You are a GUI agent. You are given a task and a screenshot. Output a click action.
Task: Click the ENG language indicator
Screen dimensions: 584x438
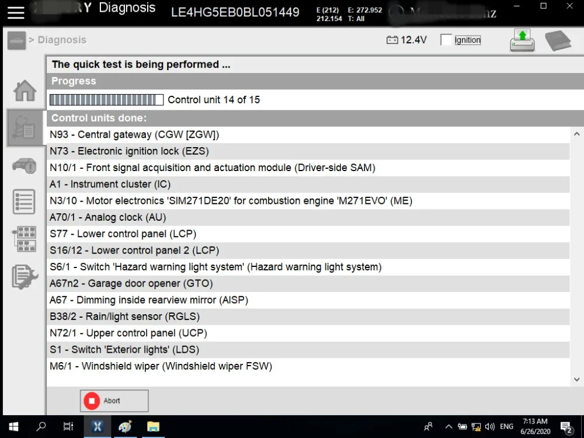[506, 426]
